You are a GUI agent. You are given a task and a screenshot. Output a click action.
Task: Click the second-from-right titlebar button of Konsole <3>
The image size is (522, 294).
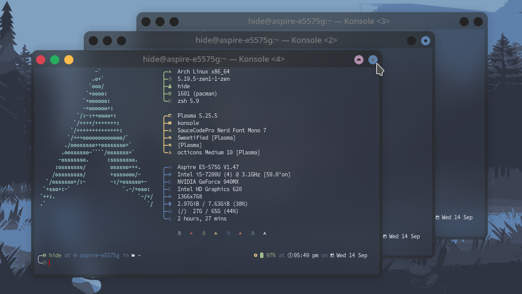tap(464, 21)
